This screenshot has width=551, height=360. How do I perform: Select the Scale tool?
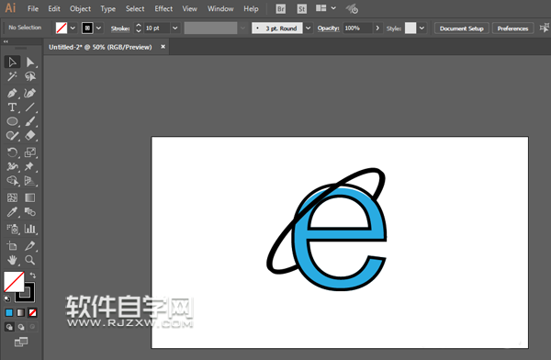30,152
